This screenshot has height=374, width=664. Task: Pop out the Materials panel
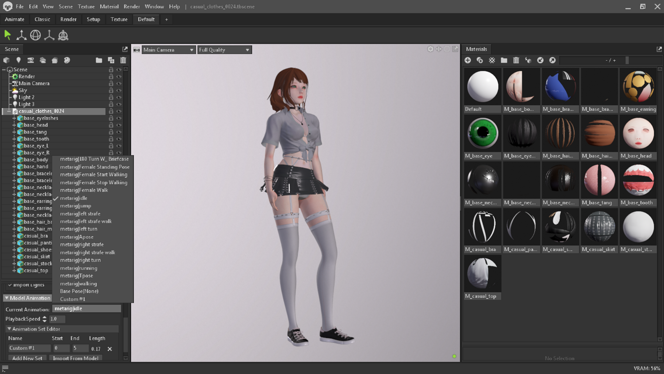tap(659, 49)
